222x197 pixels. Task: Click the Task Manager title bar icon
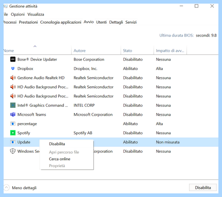coord(6,6)
